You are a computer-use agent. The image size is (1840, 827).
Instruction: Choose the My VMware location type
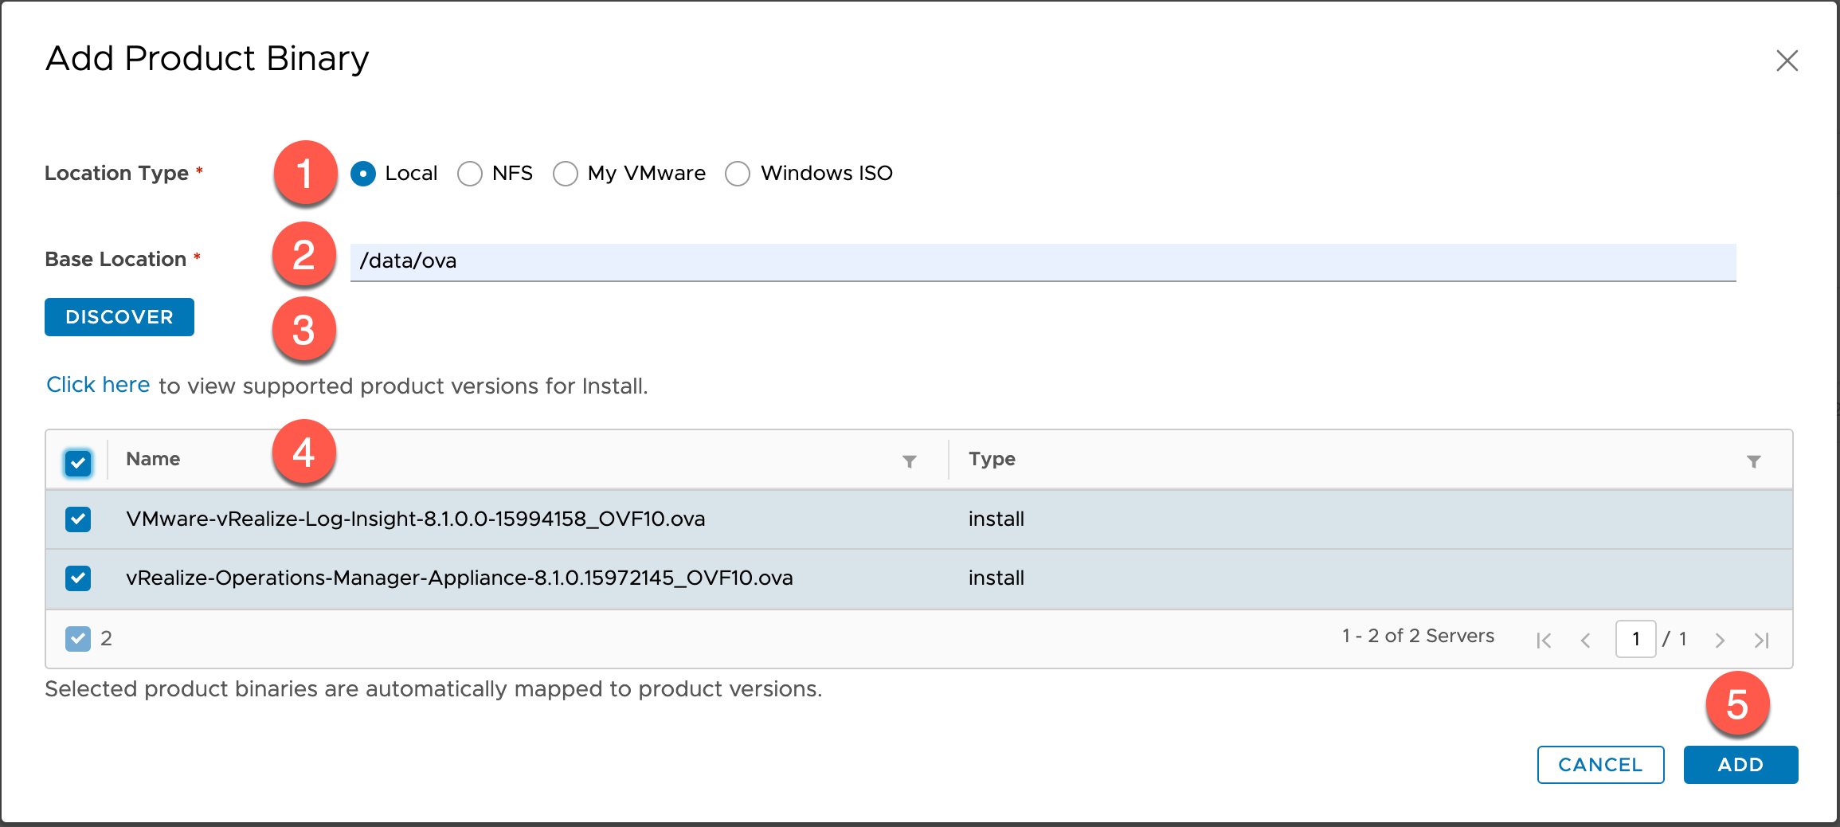[566, 174]
